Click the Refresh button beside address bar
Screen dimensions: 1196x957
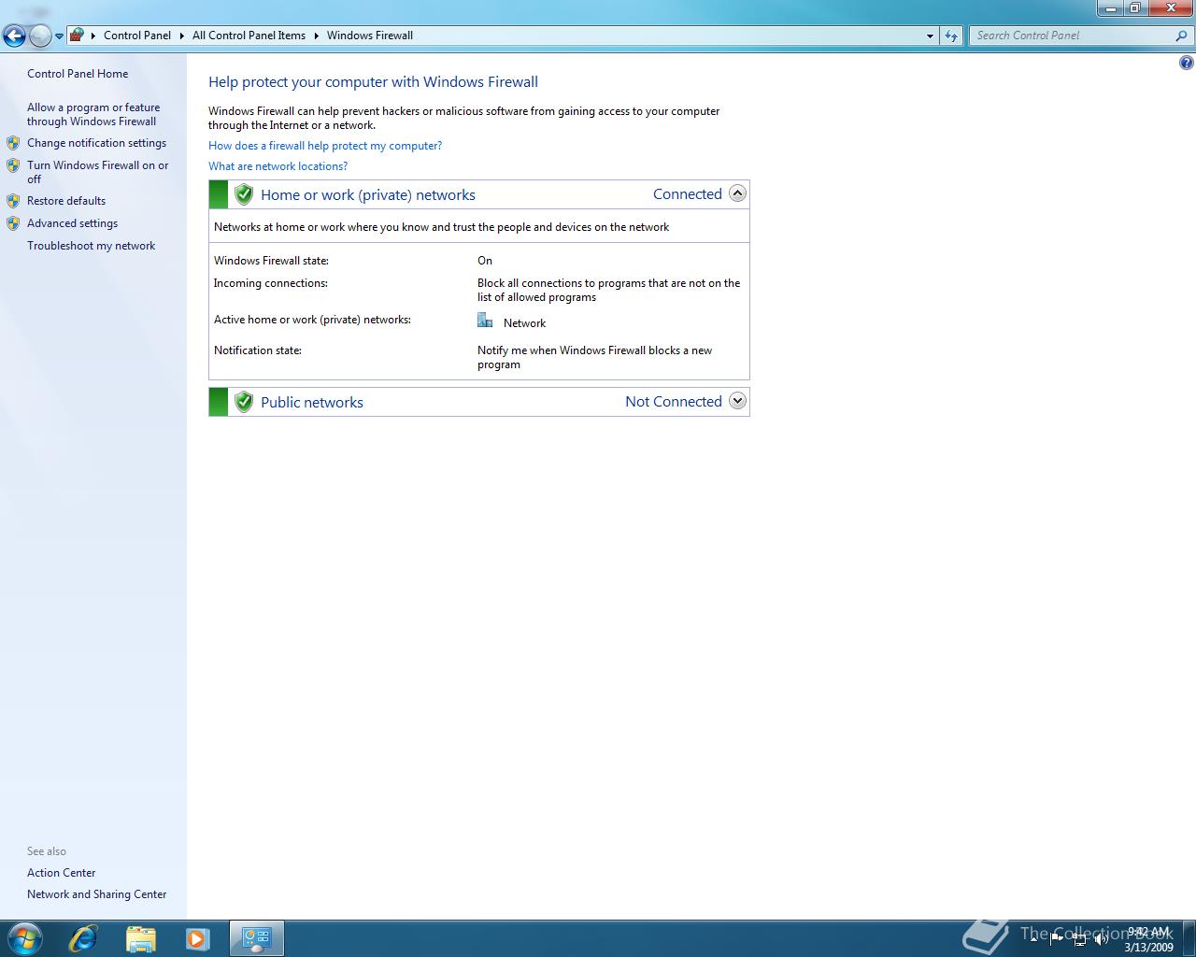click(x=951, y=36)
